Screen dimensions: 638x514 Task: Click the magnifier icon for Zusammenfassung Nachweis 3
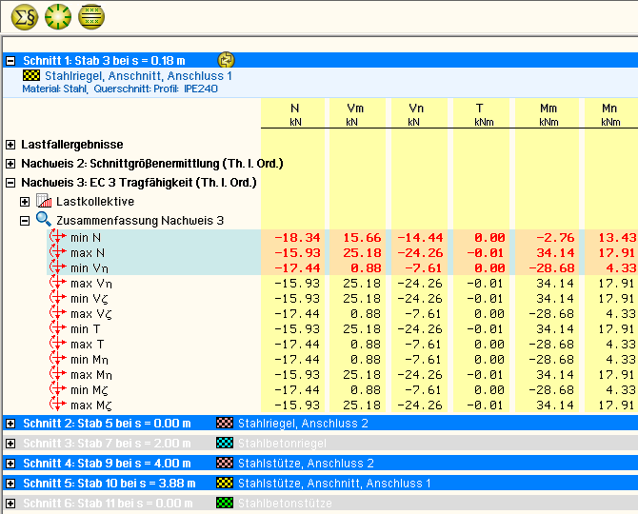(x=44, y=220)
